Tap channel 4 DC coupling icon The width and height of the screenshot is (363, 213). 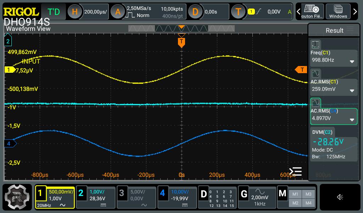(185, 205)
